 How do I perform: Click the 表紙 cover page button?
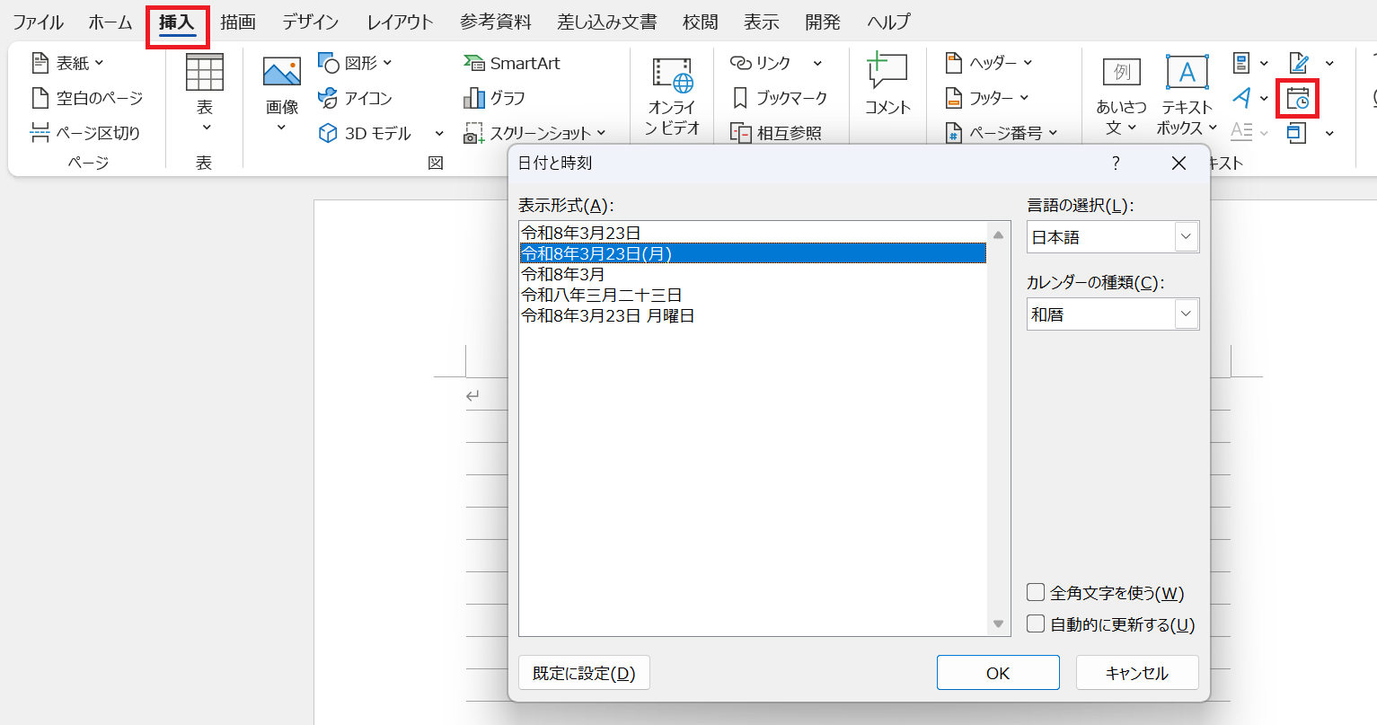coord(68,63)
